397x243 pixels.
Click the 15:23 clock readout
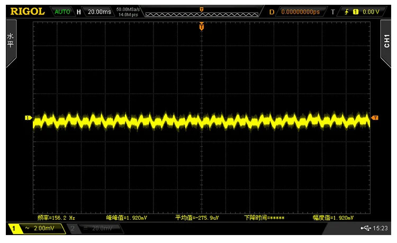pyautogui.click(x=380, y=228)
